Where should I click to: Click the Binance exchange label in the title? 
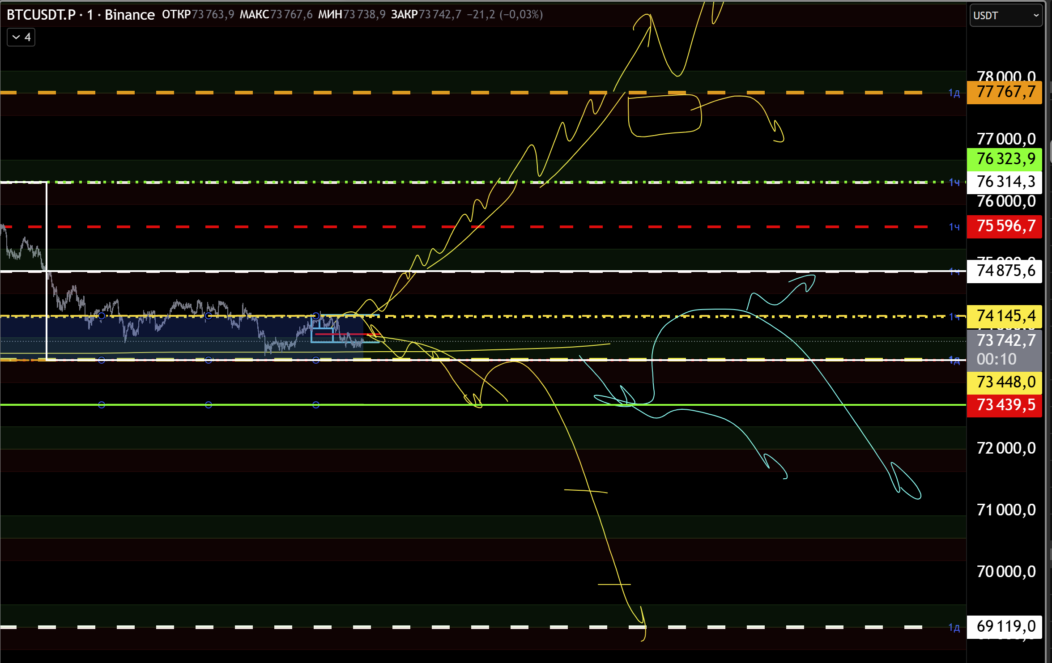click(x=129, y=15)
